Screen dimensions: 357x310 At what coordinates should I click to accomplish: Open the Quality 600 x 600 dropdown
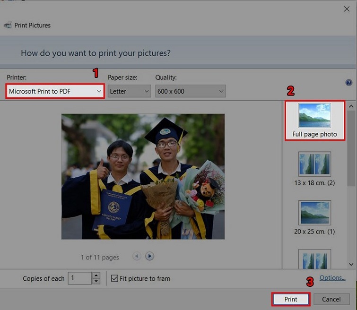click(x=190, y=91)
